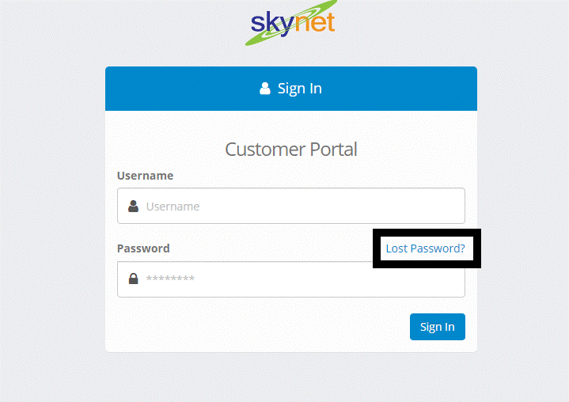Click empty white area left of Sign In button
The height and width of the screenshot is (402, 569).
click(x=254, y=327)
